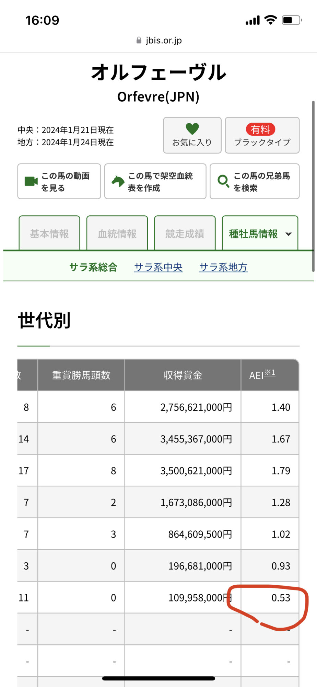The height and width of the screenshot is (687, 317).
Task: Tap the jbis.or.jp address bar
Action: tap(158, 41)
